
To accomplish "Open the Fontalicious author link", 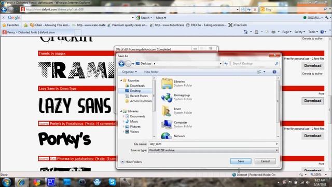I will [75, 124].
